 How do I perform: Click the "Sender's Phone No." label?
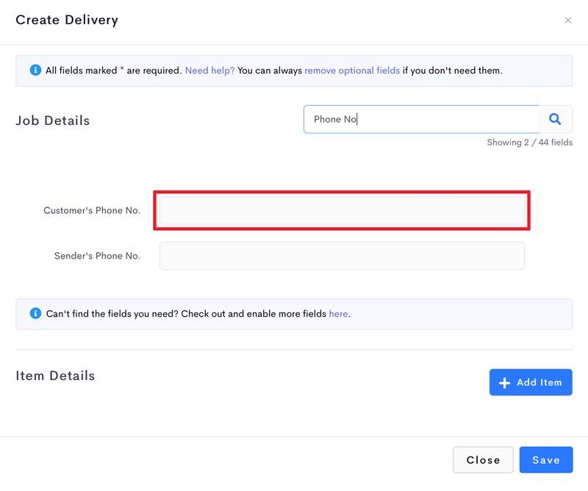point(97,256)
